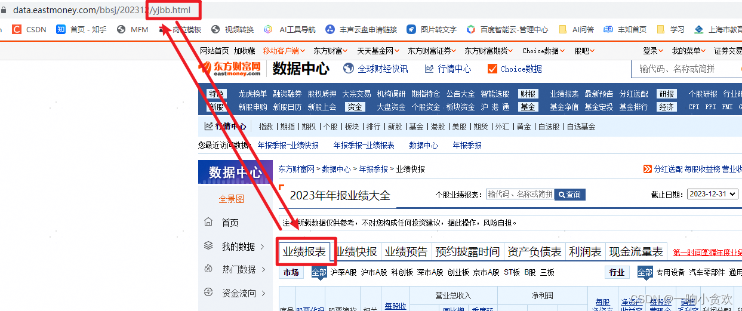This screenshot has height=311, width=742.
Task: Open the 知乎 首页 bookmark icon
Action: (61, 29)
